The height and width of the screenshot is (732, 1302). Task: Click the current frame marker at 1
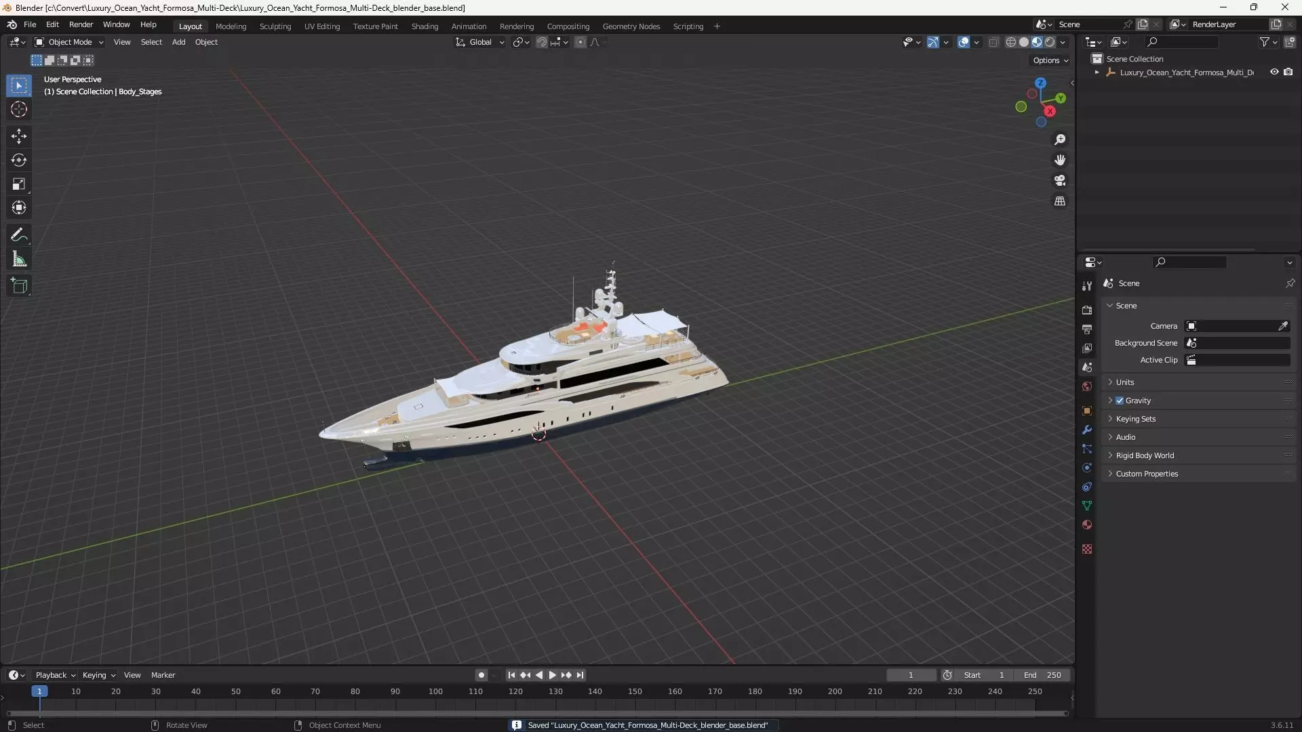click(x=39, y=691)
